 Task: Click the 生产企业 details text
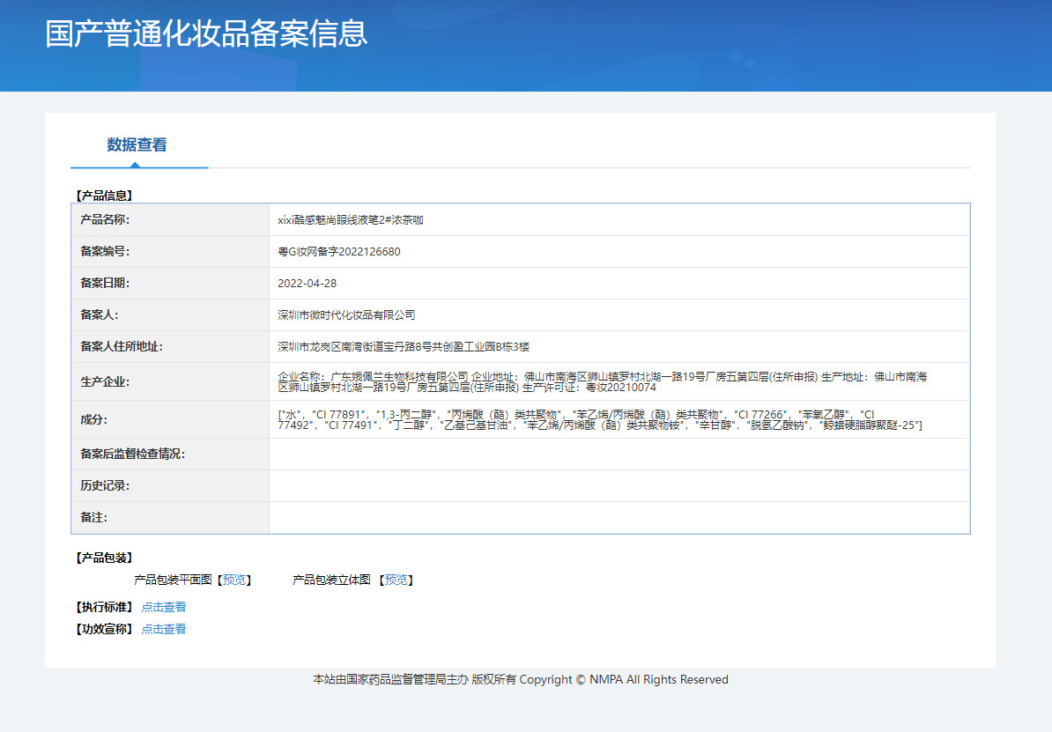pyautogui.click(x=602, y=381)
